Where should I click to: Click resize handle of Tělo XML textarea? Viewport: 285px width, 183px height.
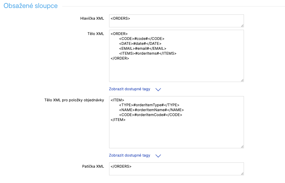[x=242, y=80]
